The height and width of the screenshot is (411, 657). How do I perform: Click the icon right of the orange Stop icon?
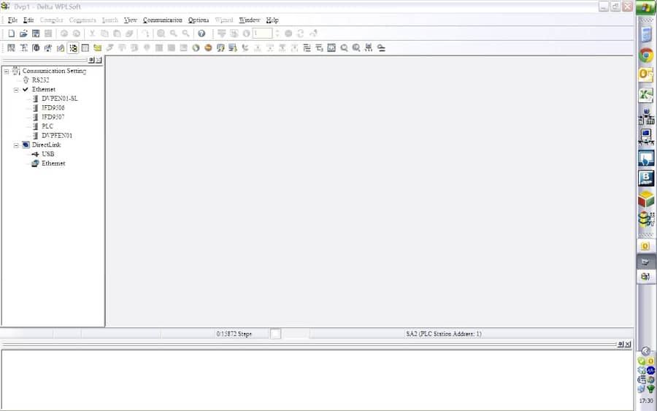click(x=220, y=47)
